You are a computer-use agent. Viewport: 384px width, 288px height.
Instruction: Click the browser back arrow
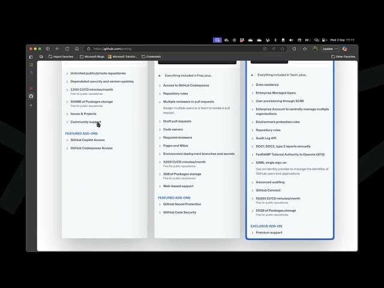(58, 49)
